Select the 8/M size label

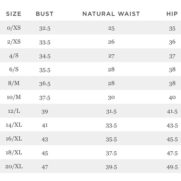point(14,83)
